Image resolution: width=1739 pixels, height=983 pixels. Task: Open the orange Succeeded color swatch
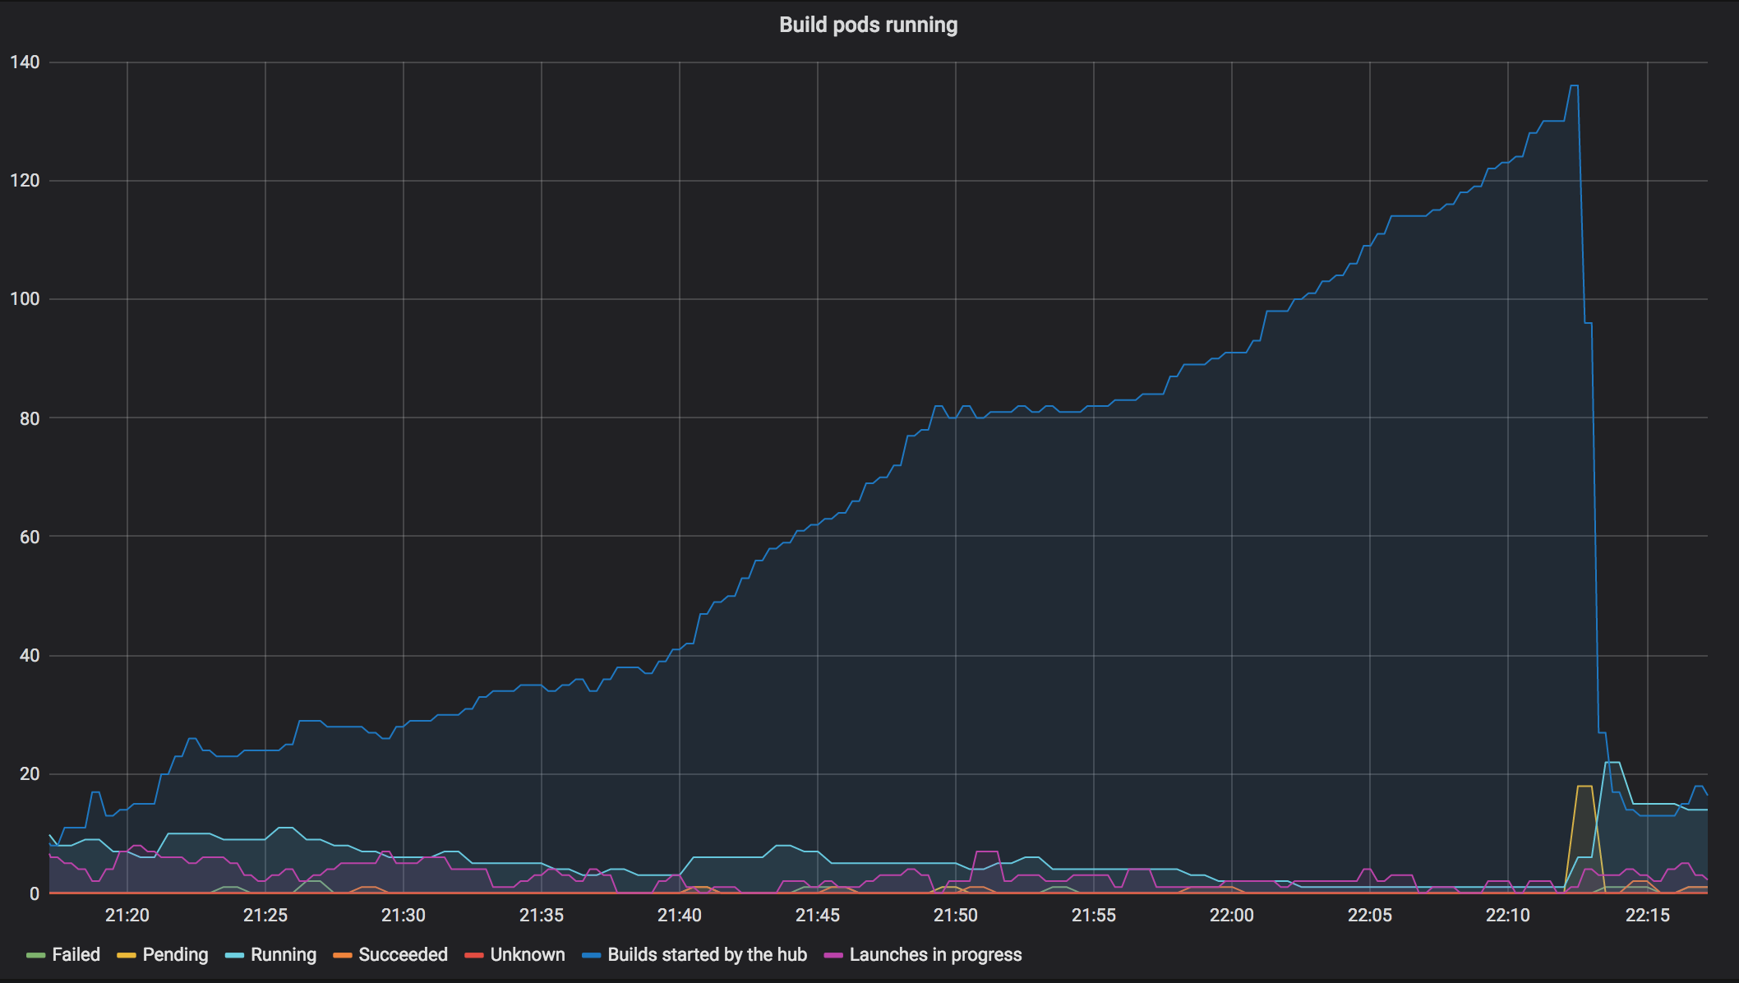coord(342,955)
